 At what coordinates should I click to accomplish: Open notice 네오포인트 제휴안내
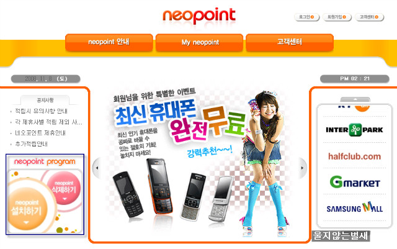pos(40,133)
